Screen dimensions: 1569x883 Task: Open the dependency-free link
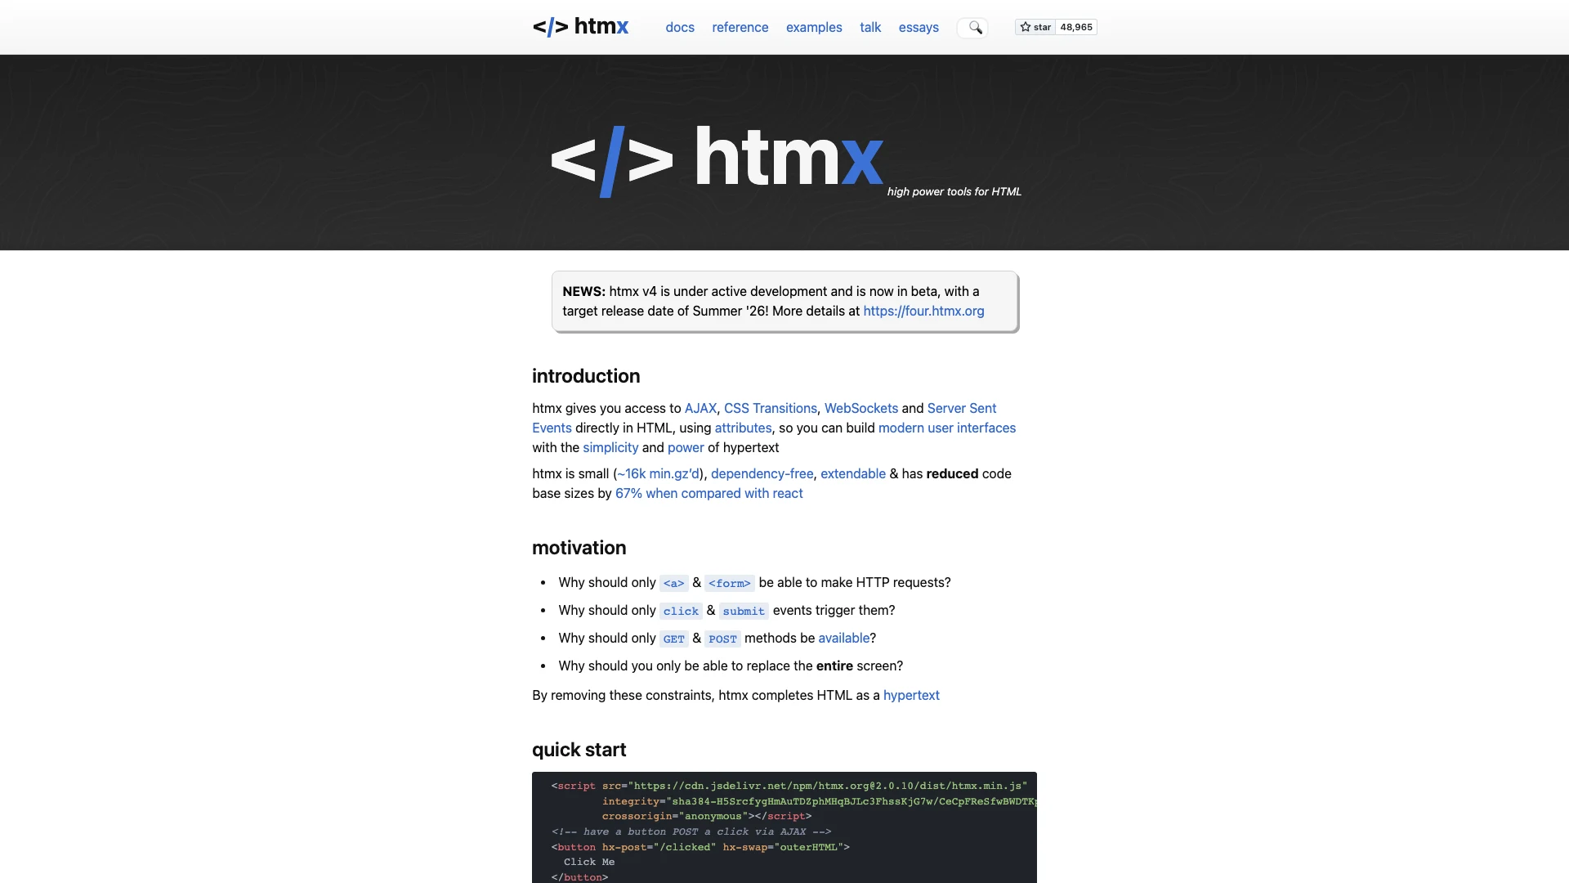point(762,473)
